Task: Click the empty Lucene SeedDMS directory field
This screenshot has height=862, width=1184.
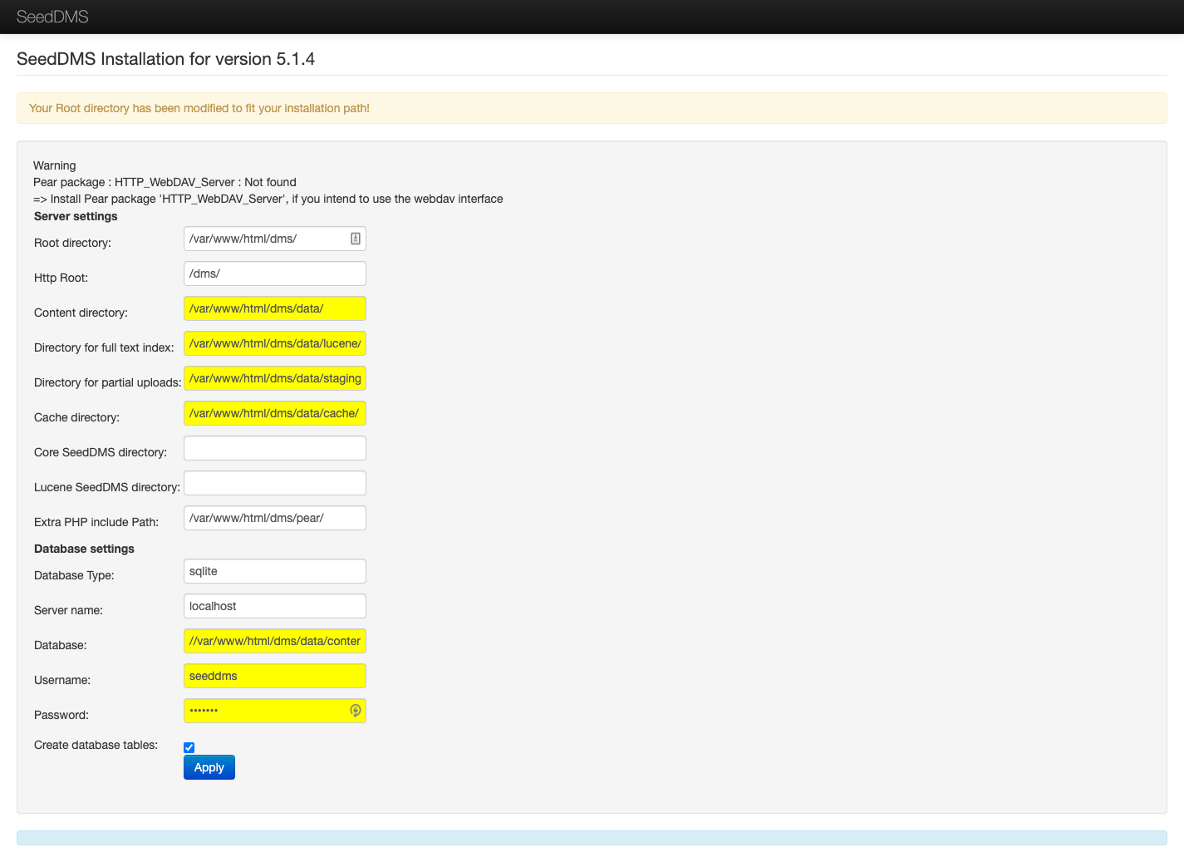Action: (274, 483)
